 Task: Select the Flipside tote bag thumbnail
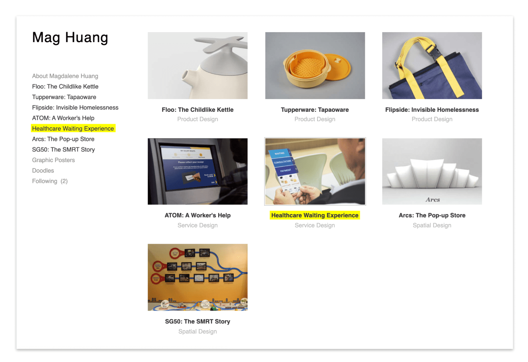[432, 65]
